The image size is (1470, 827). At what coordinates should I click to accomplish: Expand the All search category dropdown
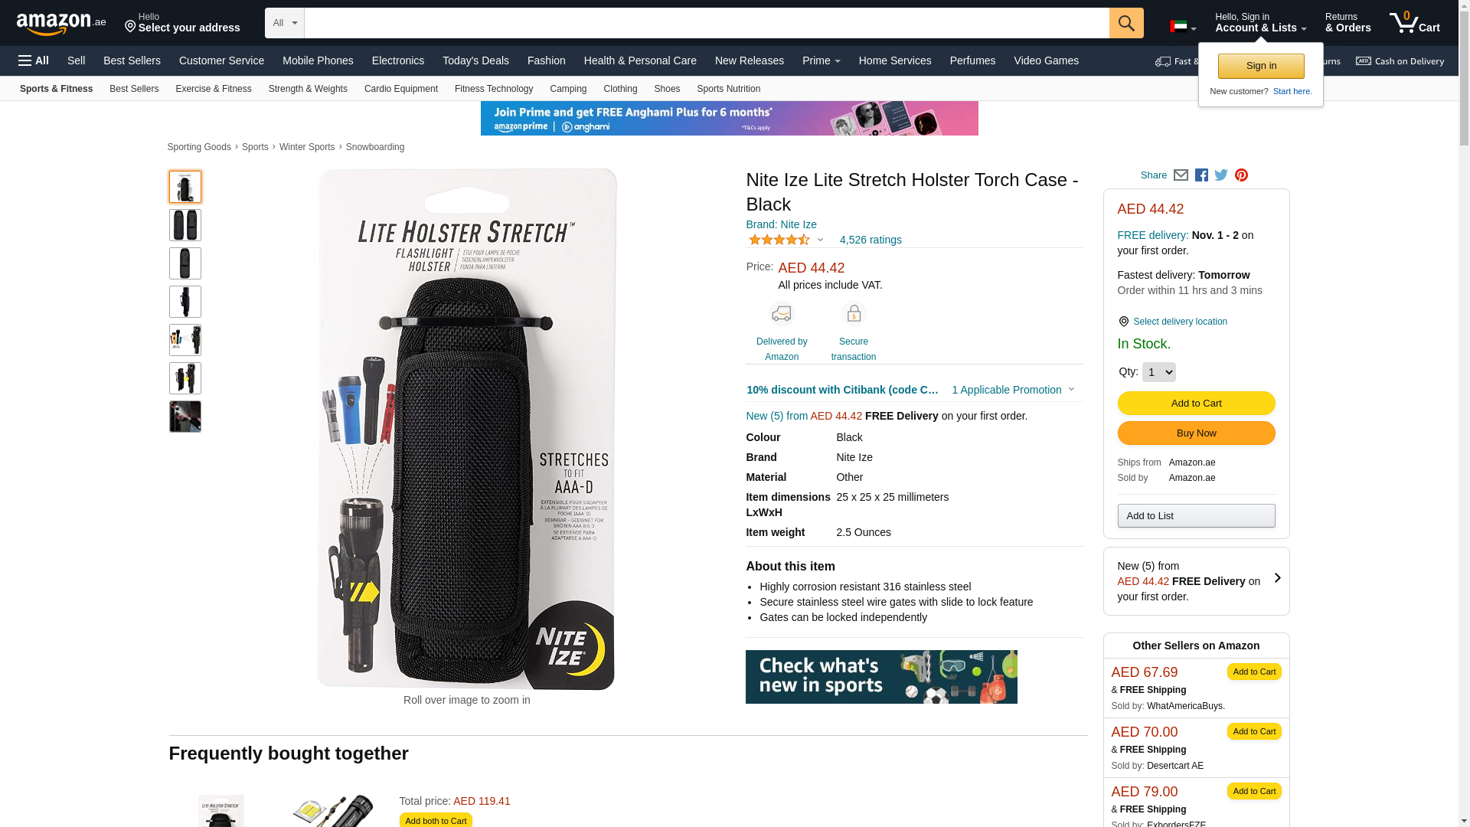[x=285, y=23]
